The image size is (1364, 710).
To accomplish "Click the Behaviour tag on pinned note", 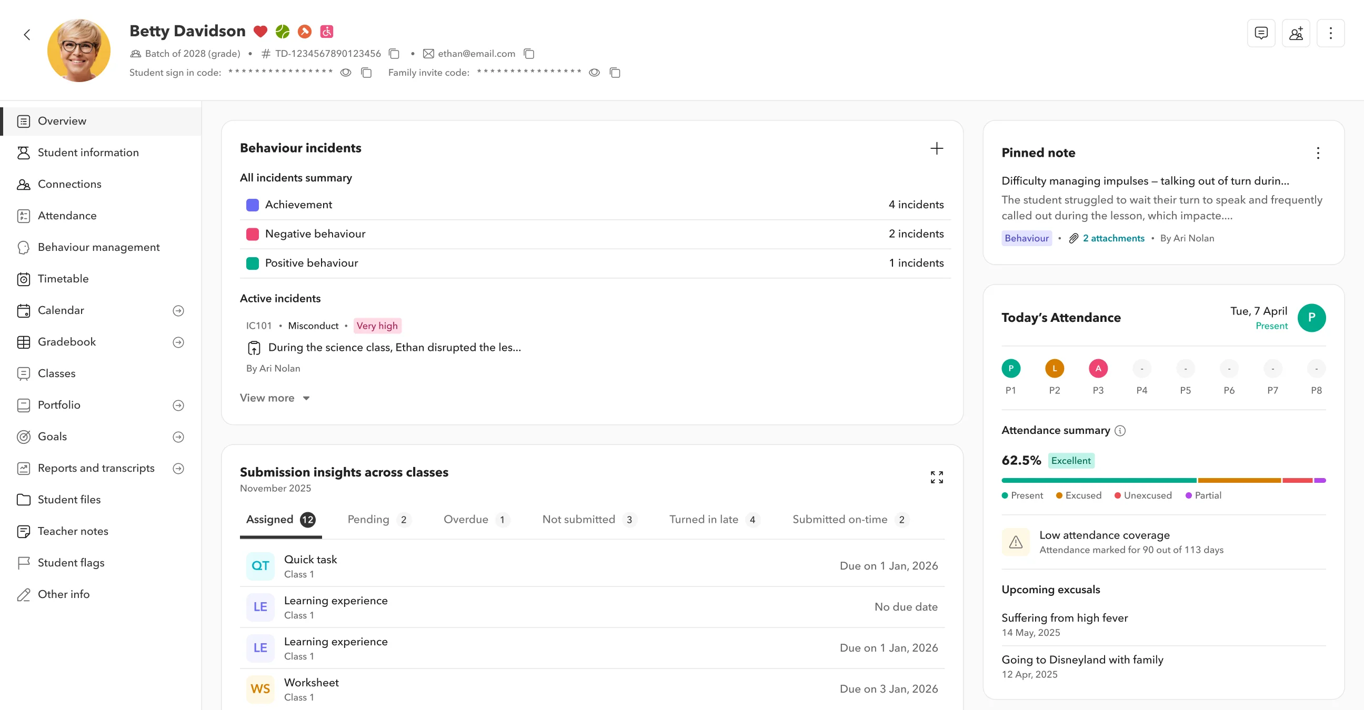I will click(x=1026, y=238).
